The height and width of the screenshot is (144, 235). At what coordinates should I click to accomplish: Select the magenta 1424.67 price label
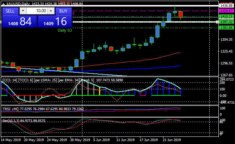coord(226,11)
